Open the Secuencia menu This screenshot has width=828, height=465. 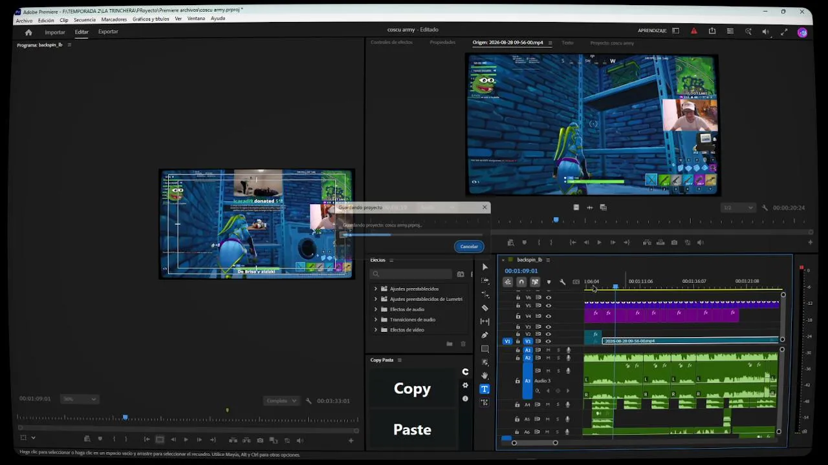coord(85,20)
